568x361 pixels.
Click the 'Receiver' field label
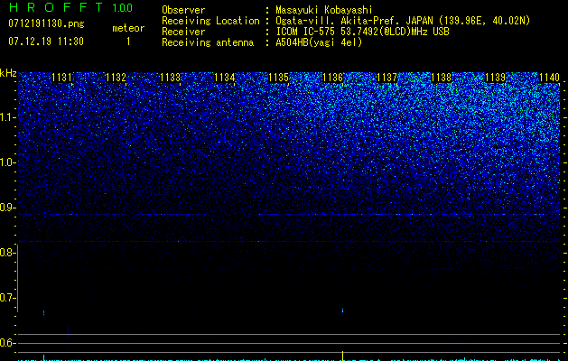click(183, 32)
